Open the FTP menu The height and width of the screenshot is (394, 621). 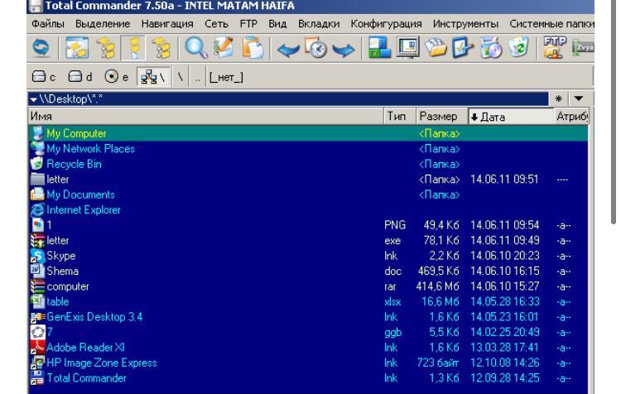[x=248, y=24]
